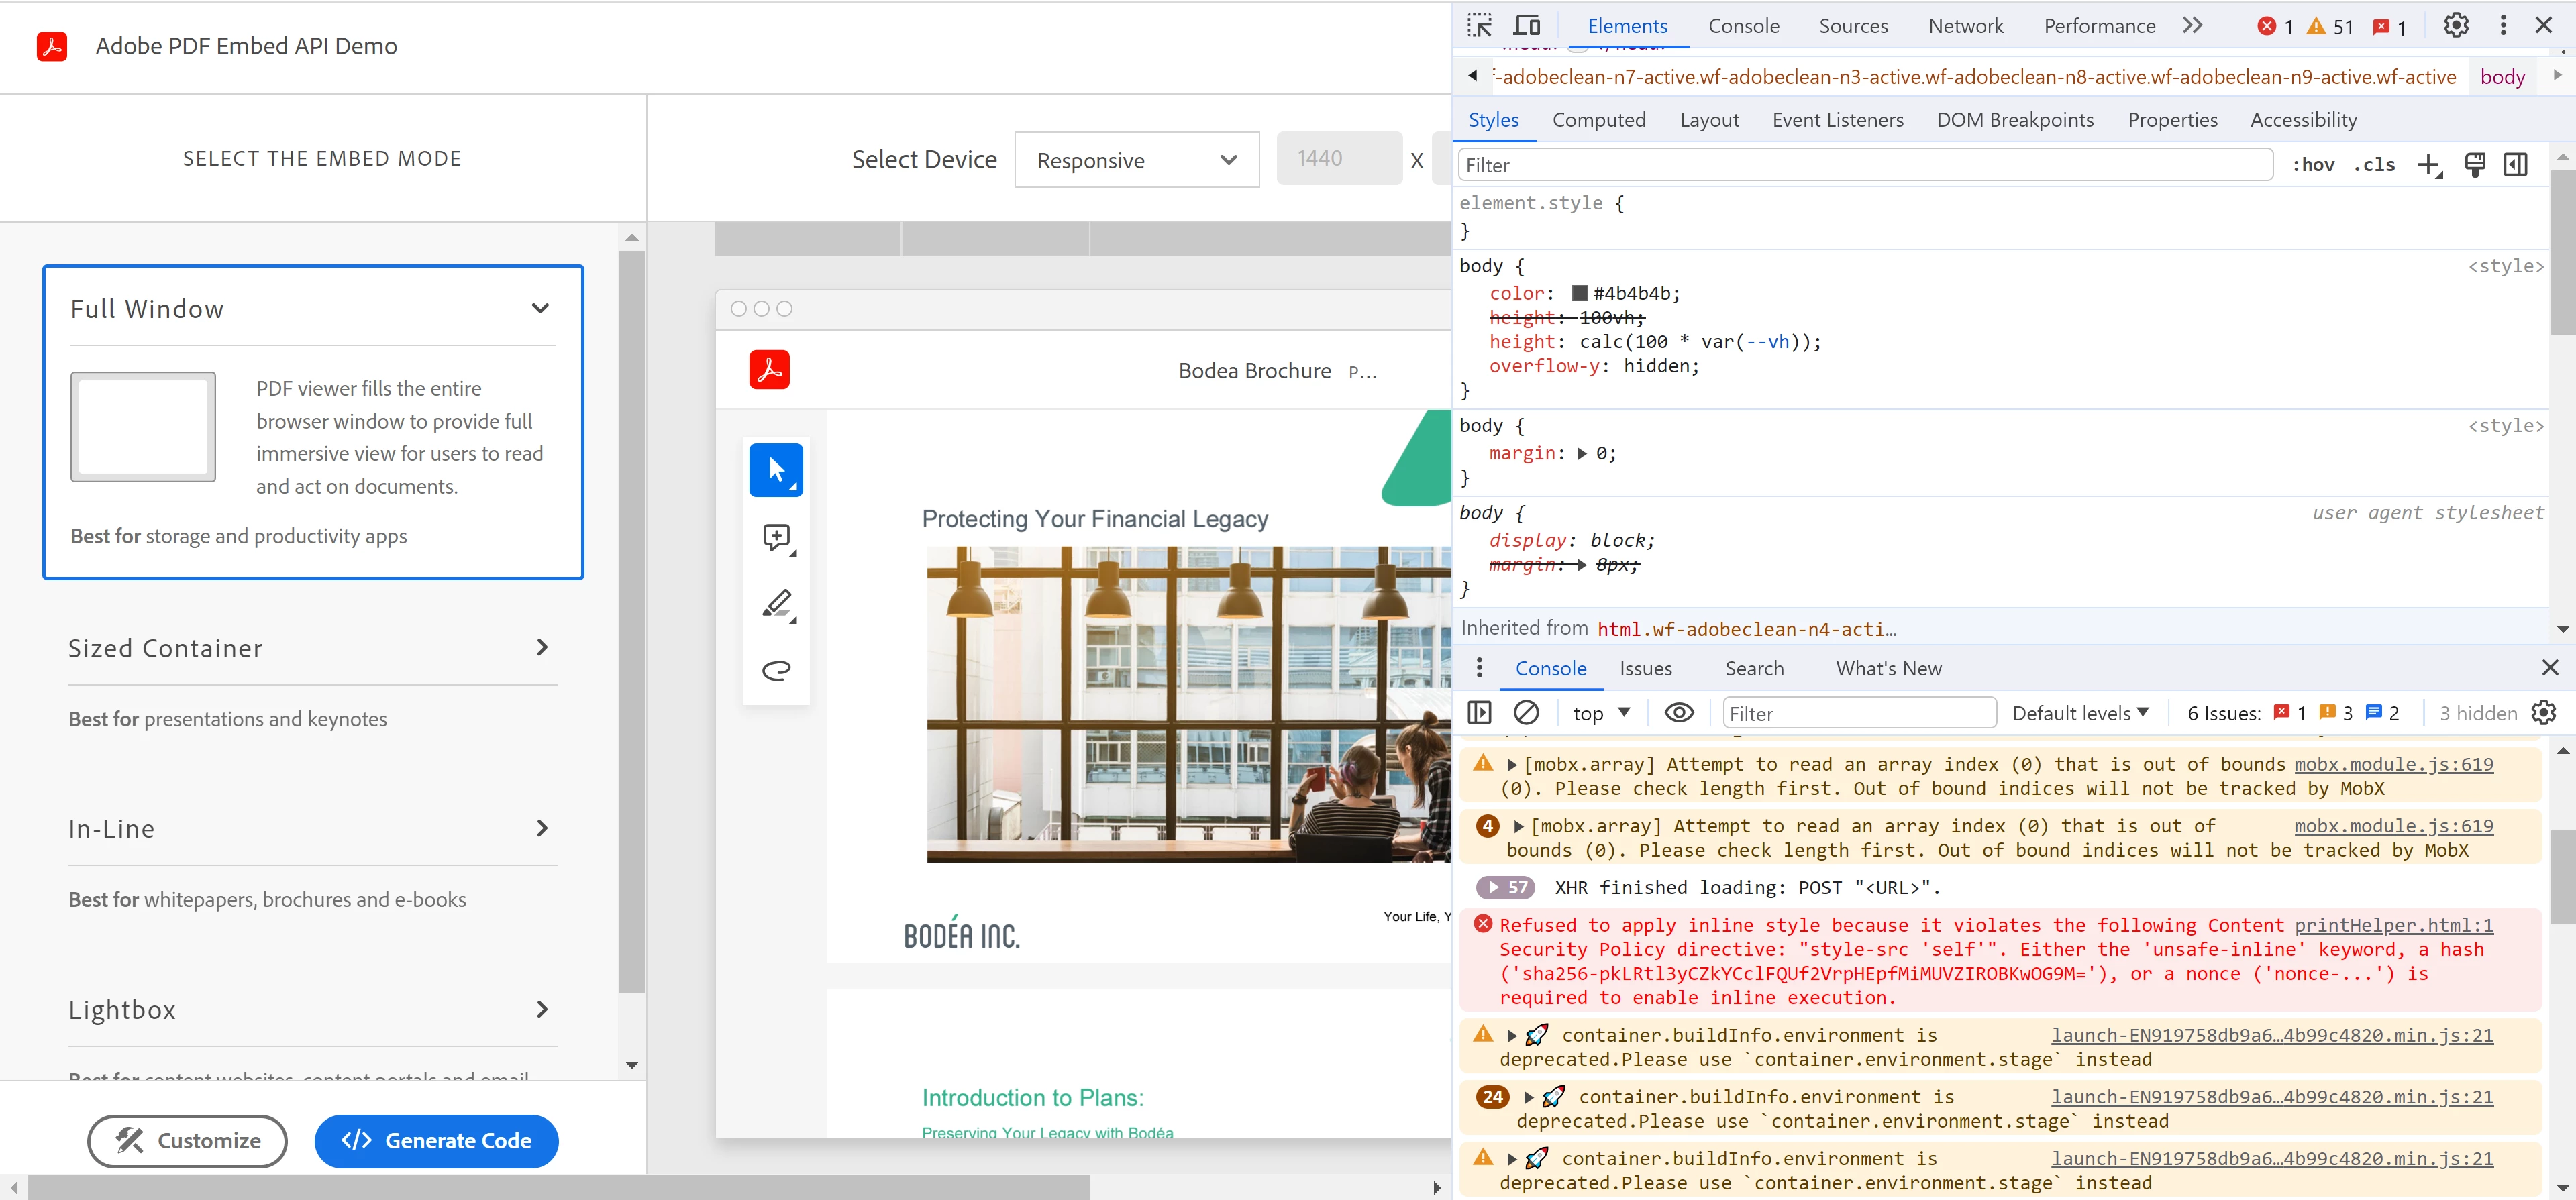Toggle the .cls class editor

pos(2374,165)
